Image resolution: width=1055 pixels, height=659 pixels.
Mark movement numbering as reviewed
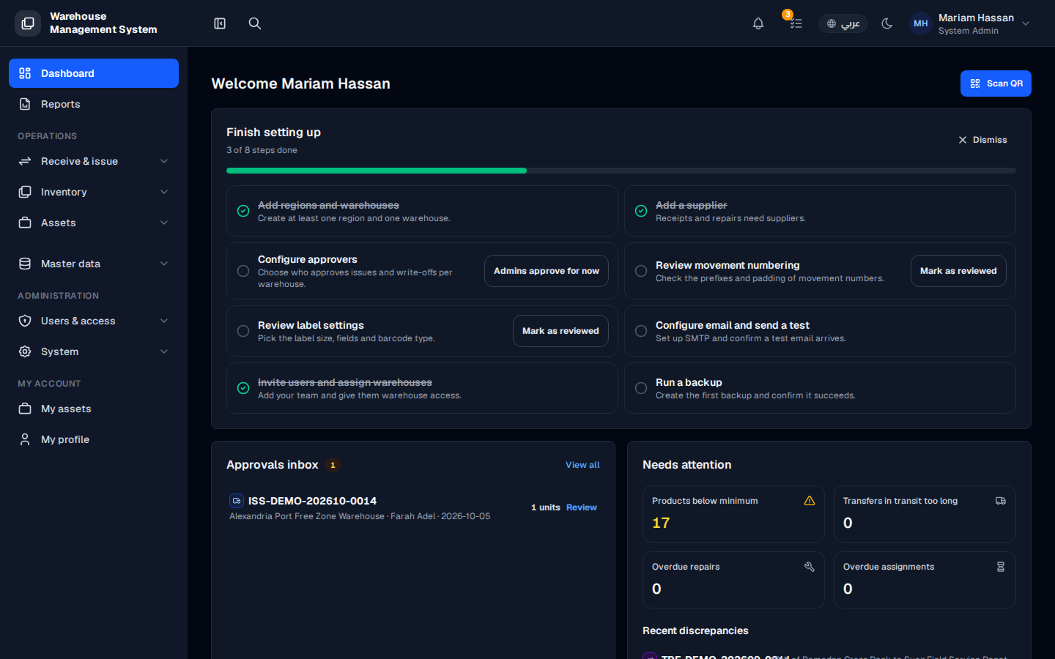pyautogui.click(x=958, y=271)
